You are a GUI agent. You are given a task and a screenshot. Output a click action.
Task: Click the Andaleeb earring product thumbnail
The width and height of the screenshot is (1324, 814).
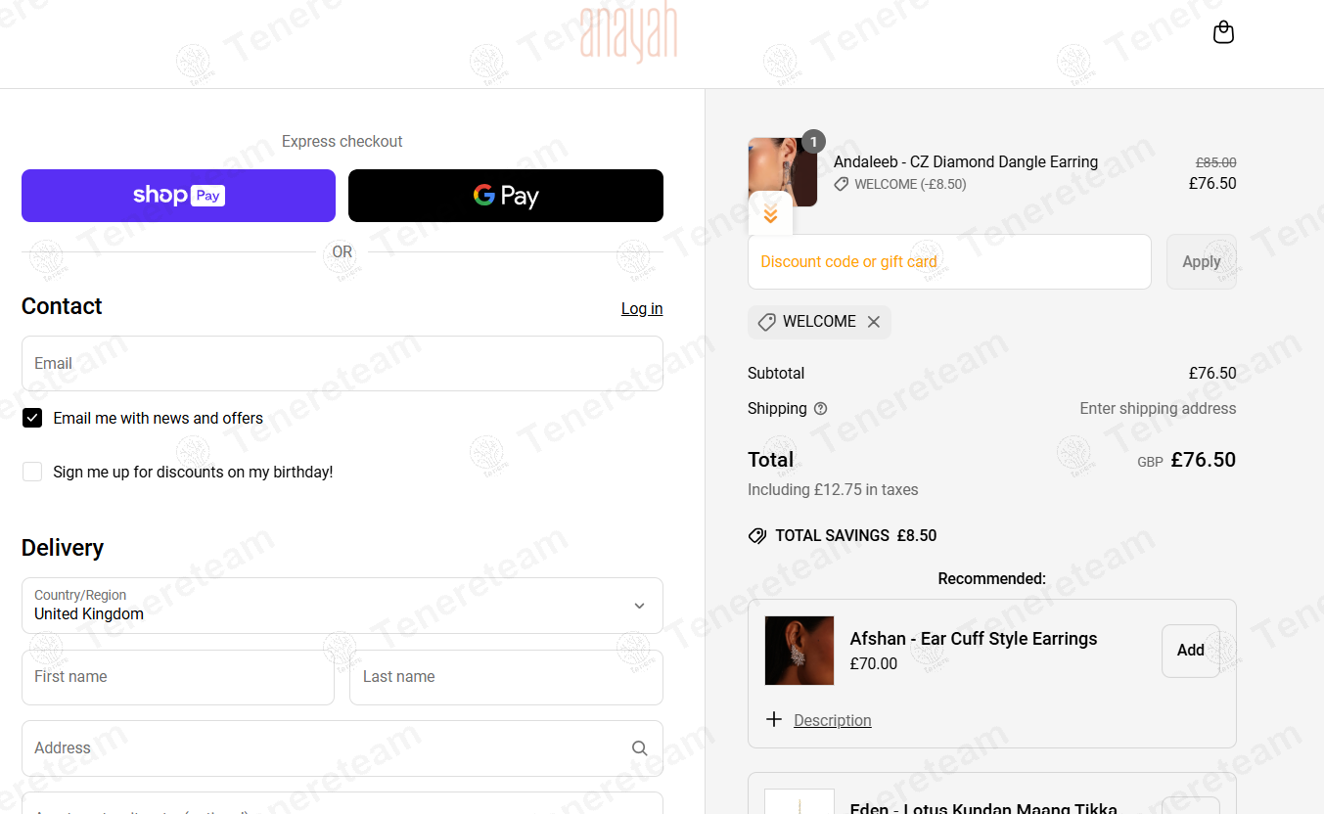coord(783,172)
